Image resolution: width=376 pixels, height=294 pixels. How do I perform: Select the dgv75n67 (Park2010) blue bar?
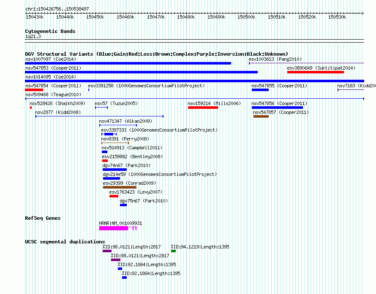tap(123, 205)
